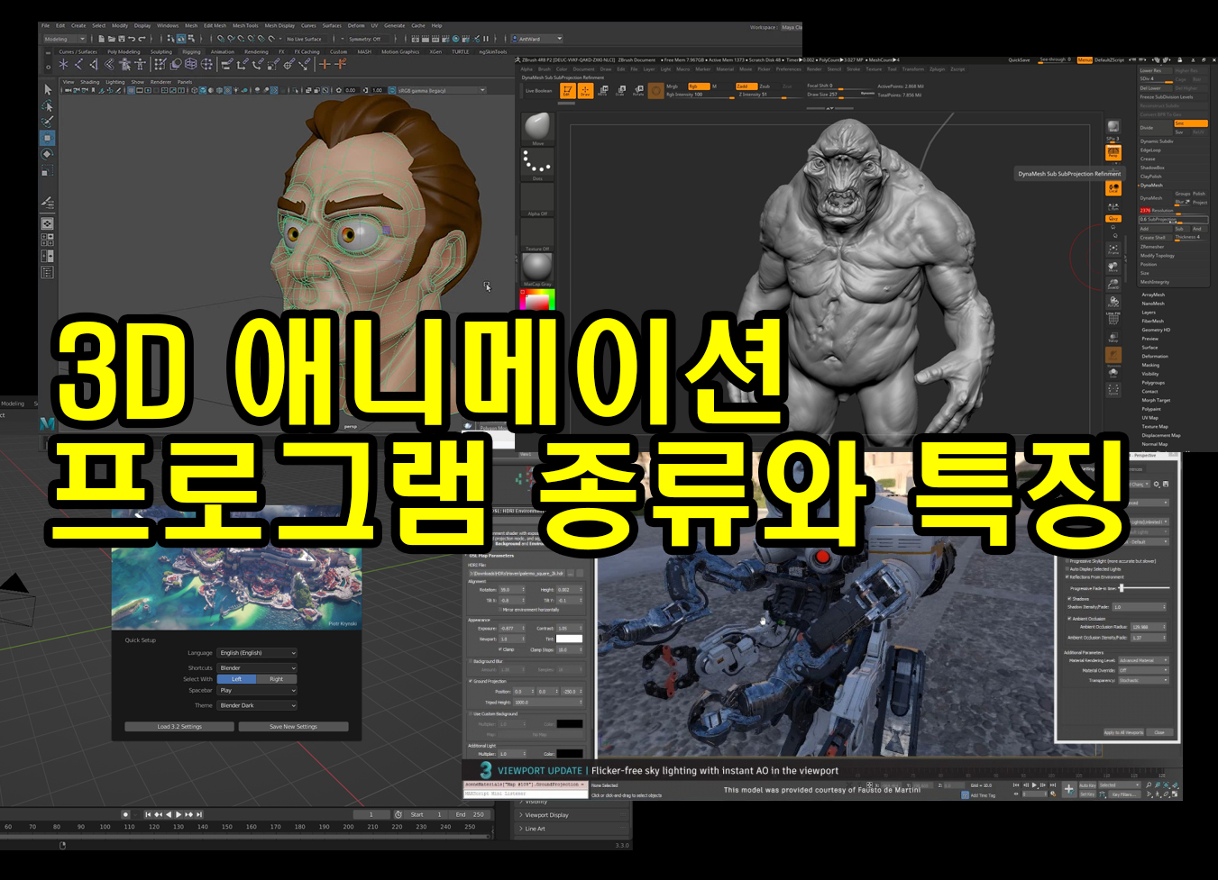
Task: Click ZRemesher in ZBrush Geometry panel
Action: point(1152,246)
